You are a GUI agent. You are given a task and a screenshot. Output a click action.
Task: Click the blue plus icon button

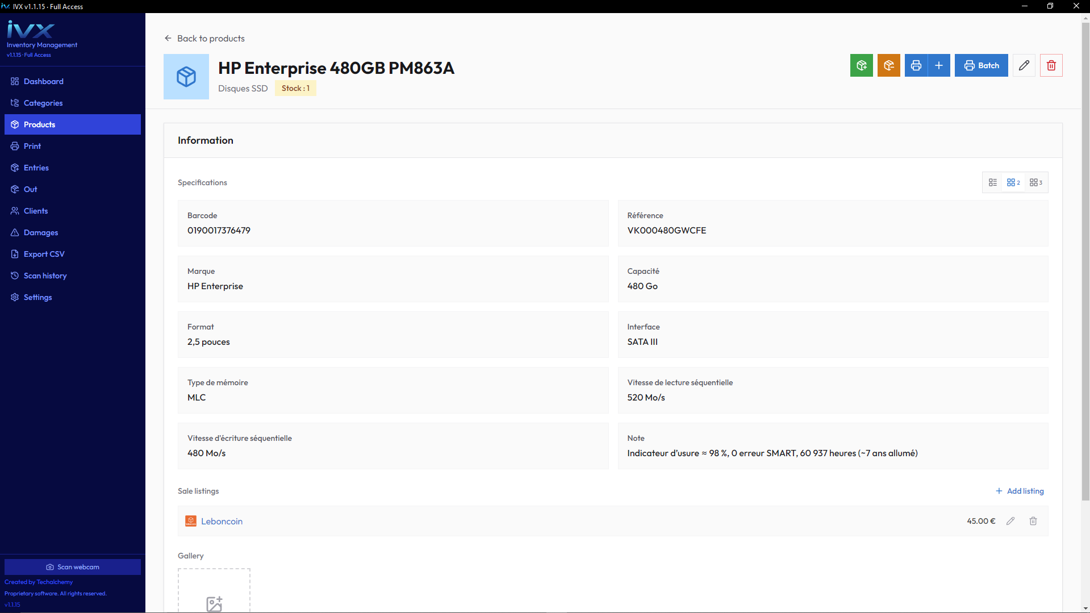point(939,65)
